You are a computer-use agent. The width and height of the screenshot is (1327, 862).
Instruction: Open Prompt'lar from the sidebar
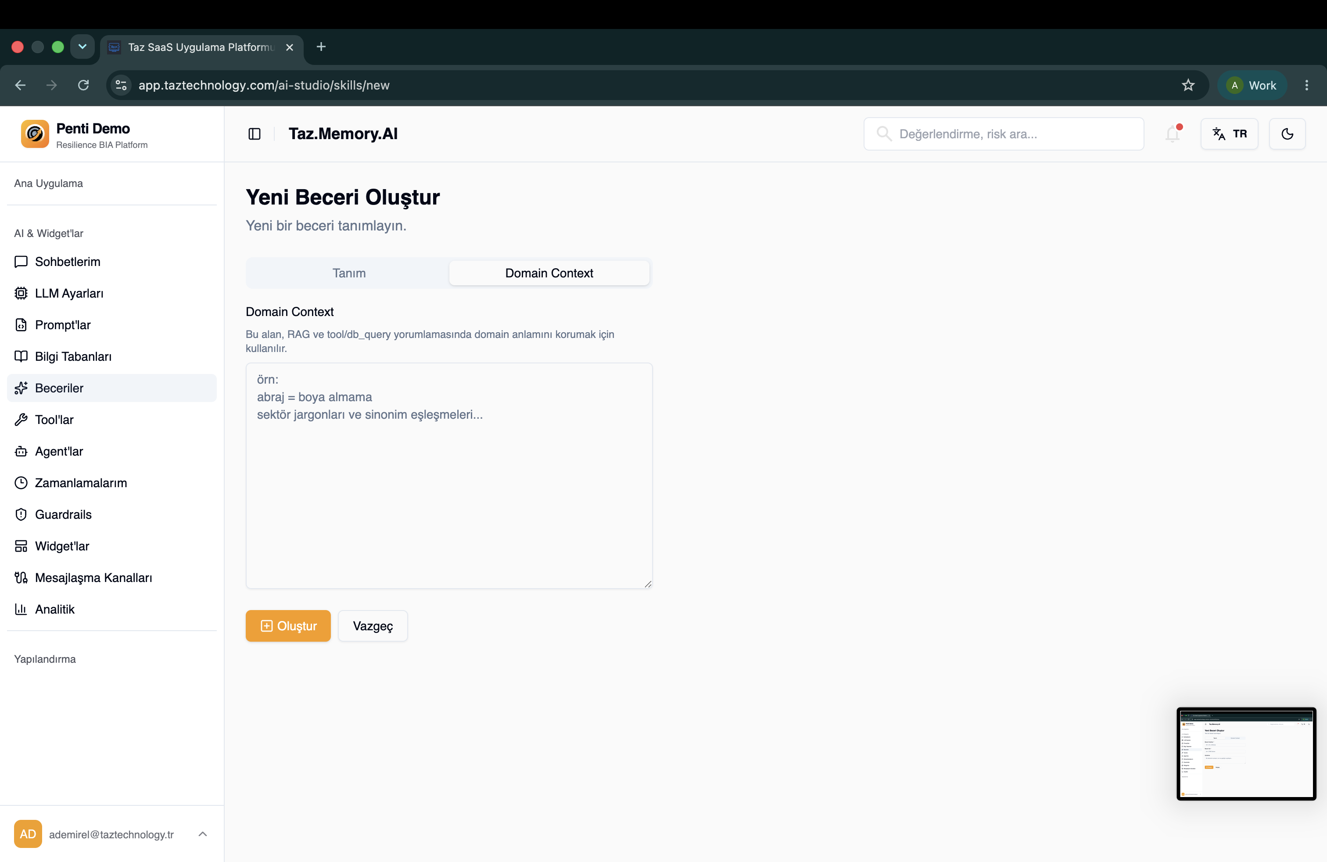pos(111,325)
